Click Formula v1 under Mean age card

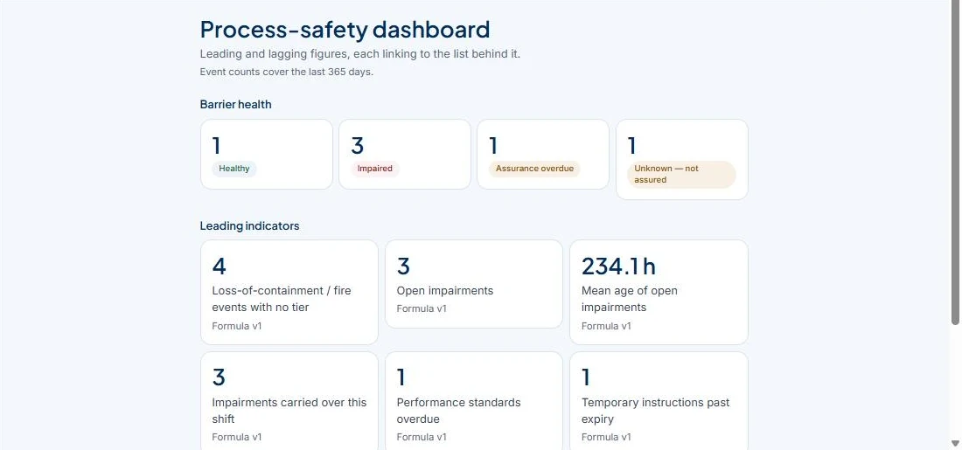[x=606, y=326]
